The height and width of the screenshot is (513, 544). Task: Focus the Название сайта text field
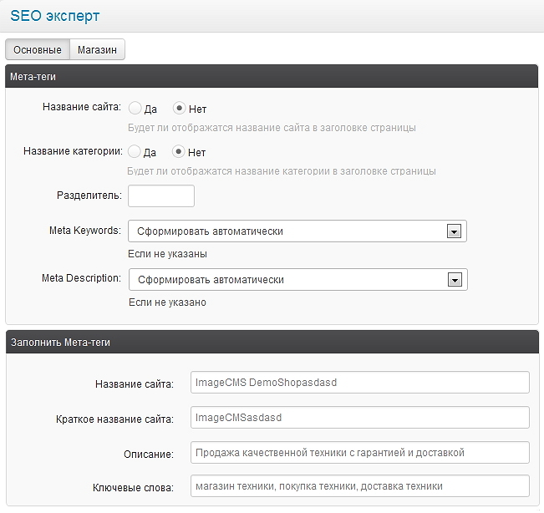coord(360,382)
